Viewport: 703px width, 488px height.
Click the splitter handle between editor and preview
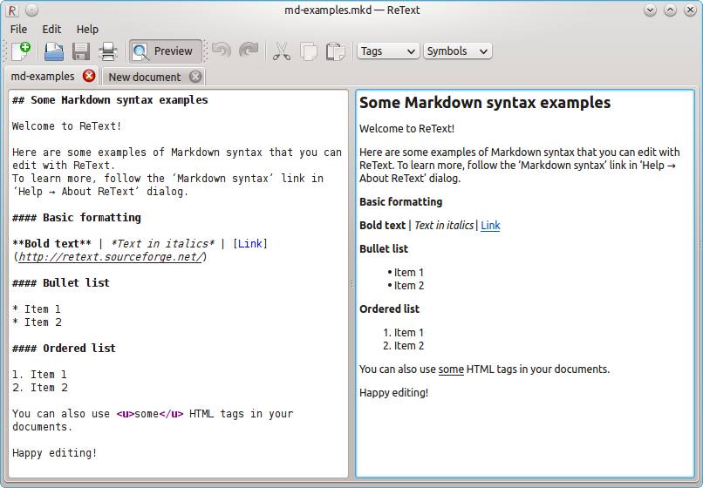pos(351,283)
